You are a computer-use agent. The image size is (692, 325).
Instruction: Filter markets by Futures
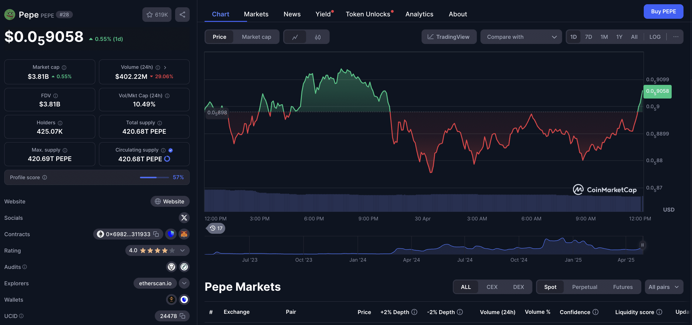tap(623, 287)
